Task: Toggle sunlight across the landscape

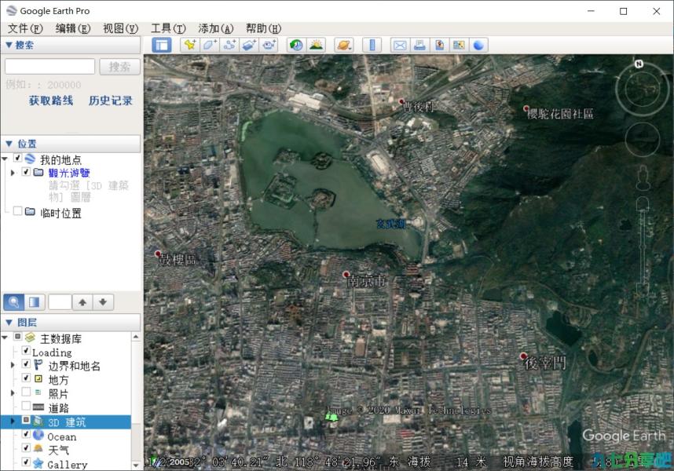Action: (316, 45)
